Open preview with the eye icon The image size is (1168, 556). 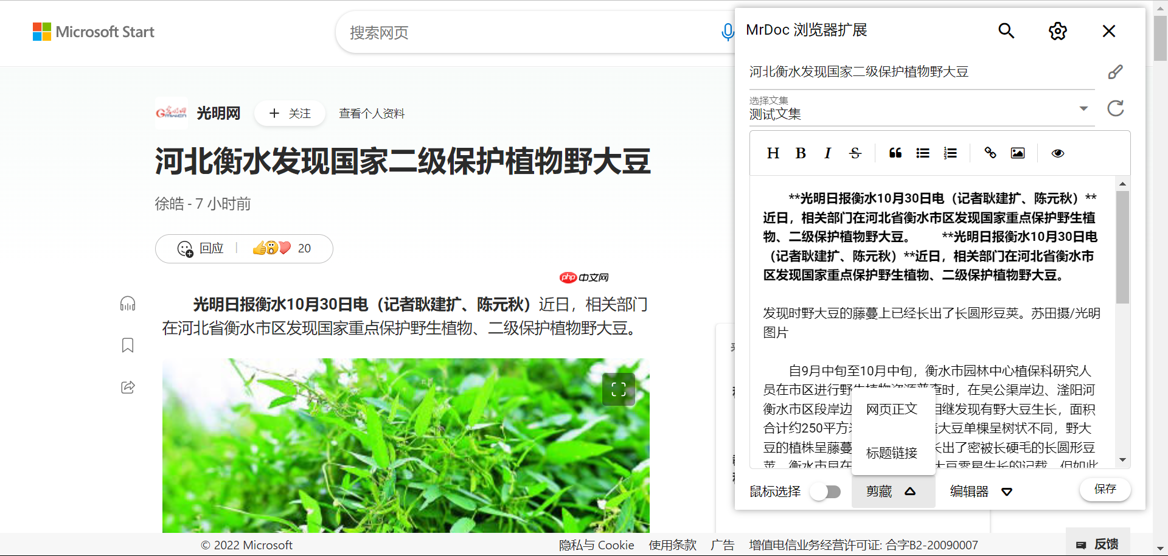point(1058,153)
